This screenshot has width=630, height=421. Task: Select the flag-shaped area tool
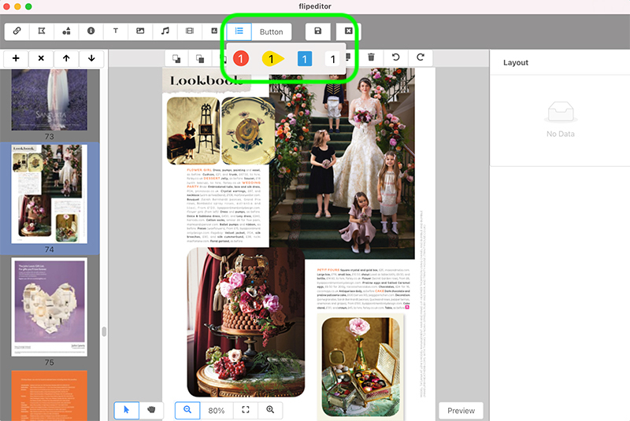[42, 31]
